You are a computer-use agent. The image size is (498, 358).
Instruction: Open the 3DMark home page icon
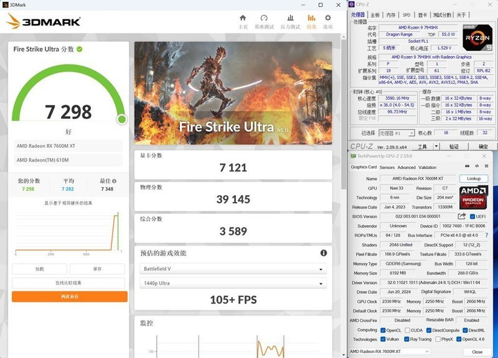pyautogui.click(x=243, y=19)
